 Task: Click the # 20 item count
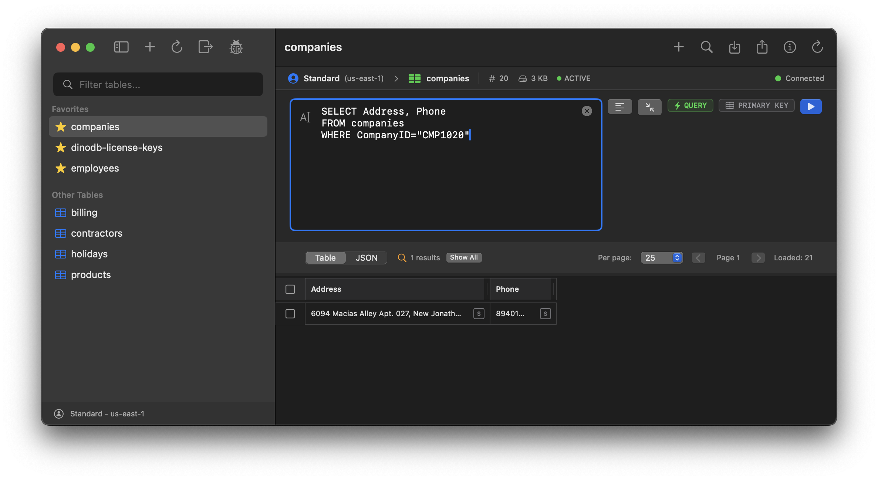pos(499,78)
